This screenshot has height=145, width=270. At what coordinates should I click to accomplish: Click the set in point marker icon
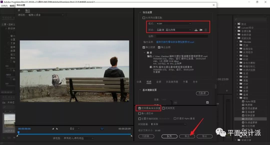point(53,129)
